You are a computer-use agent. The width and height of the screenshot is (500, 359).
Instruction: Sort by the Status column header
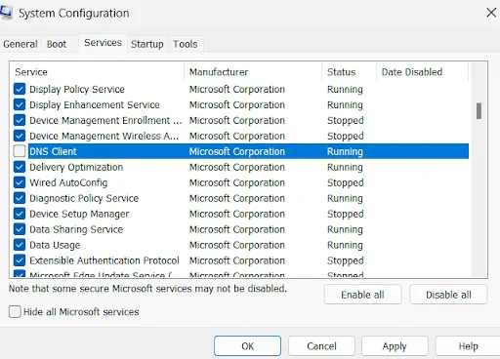pos(349,72)
